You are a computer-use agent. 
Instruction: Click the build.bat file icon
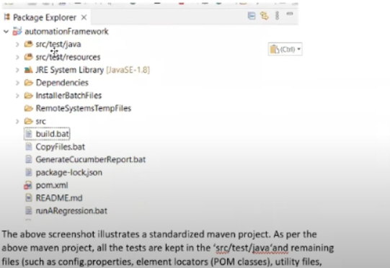pos(29,134)
